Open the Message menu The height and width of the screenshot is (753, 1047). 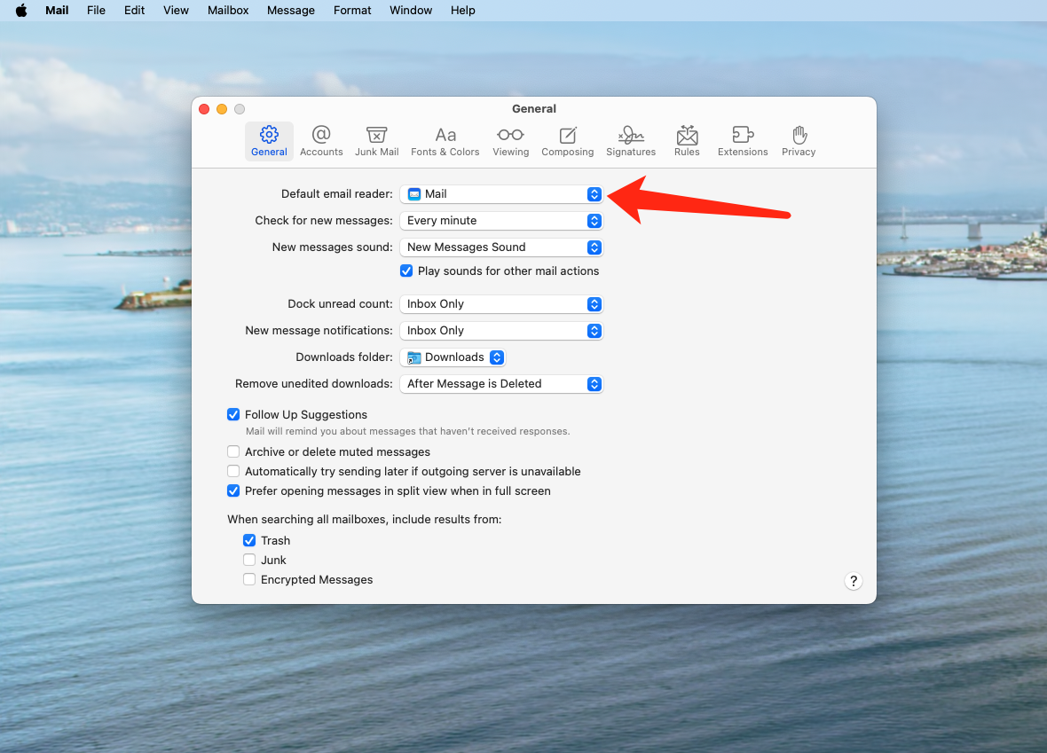290,10
